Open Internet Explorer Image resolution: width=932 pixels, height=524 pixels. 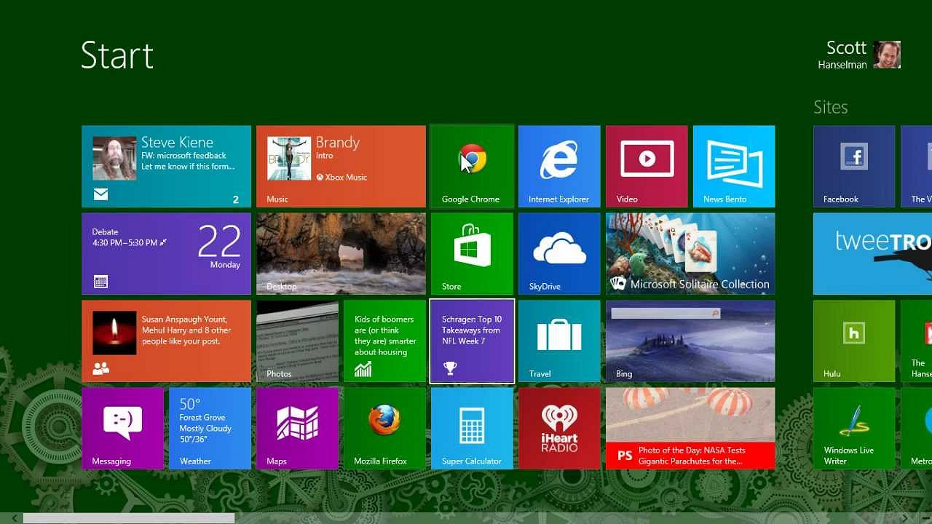pyautogui.click(x=559, y=166)
